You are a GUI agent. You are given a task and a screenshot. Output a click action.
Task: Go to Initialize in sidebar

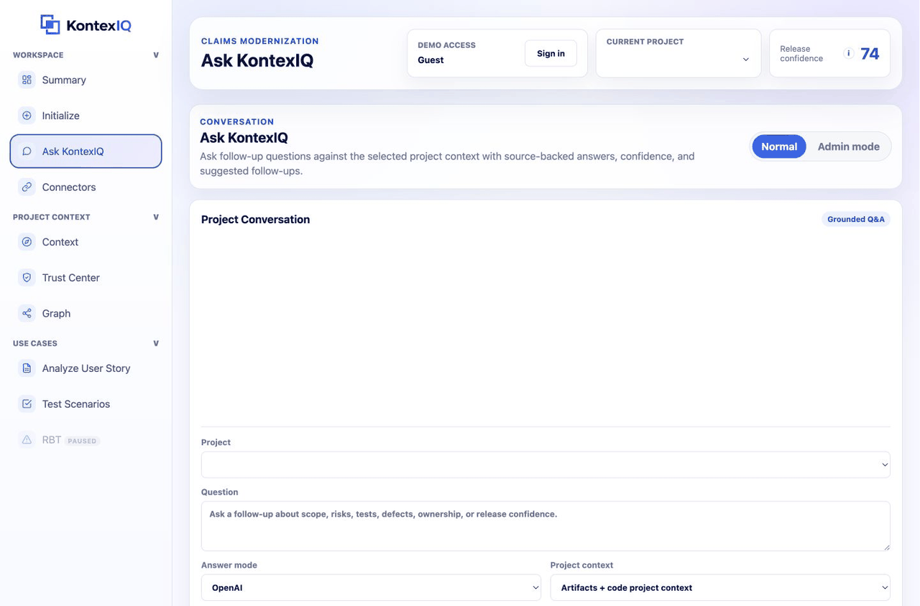point(86,116)
